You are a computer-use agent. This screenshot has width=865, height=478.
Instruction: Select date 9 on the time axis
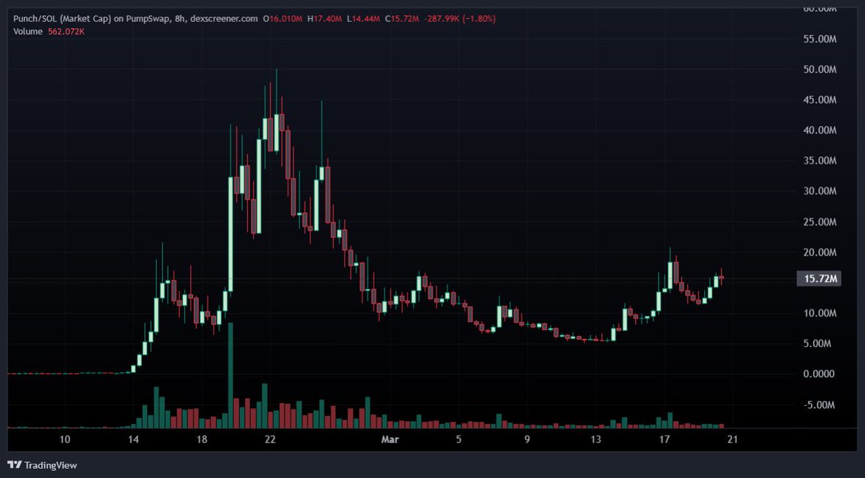527,440
